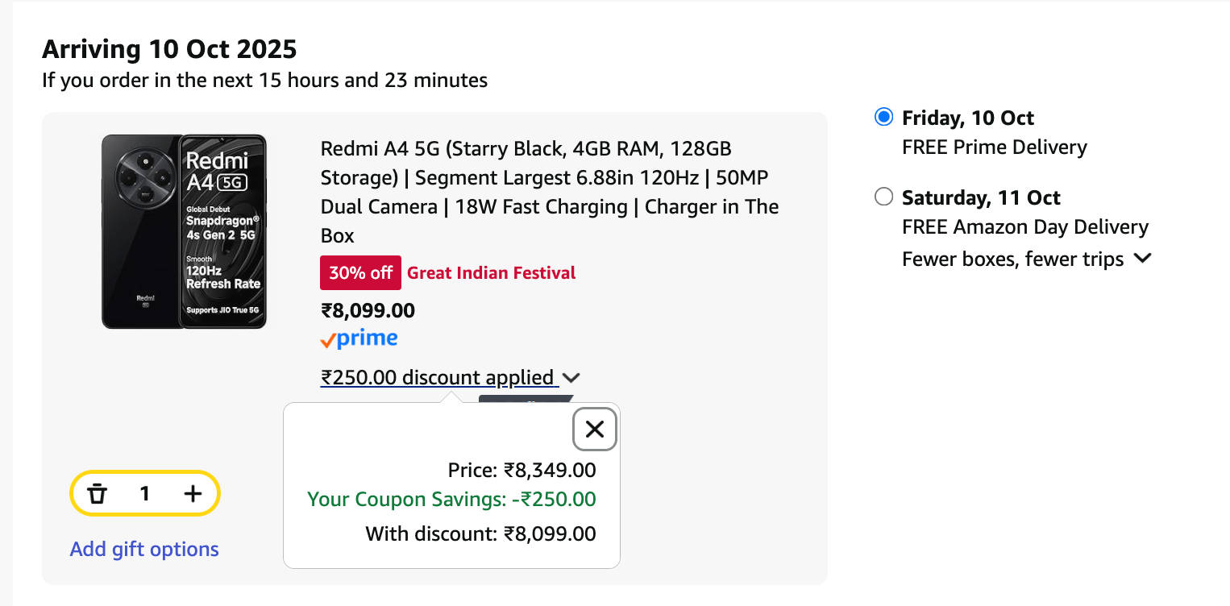Choose the "FREE Prime Delivery" option text
Image resolution: width=1230 pixels, height=606 pixels.
pyautogui.click(x=995, y=147)
